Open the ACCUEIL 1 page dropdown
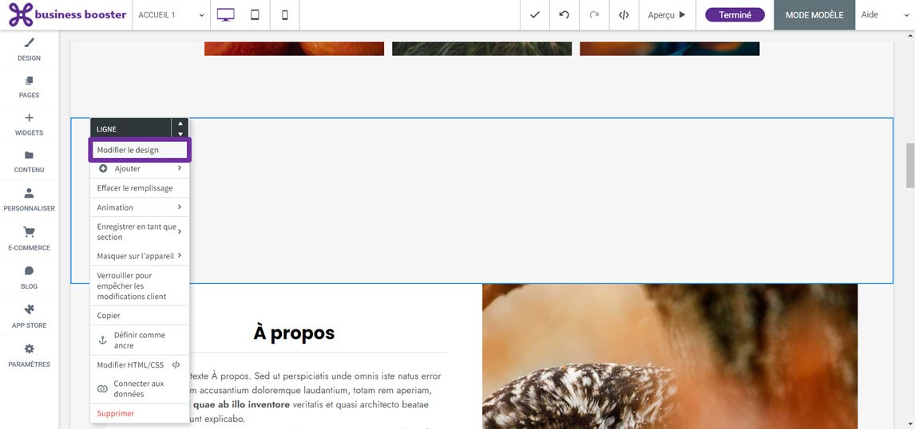Image resolution: width=915 pixels, height=429 pixels. pyautogui.click(x=172, y=15)
